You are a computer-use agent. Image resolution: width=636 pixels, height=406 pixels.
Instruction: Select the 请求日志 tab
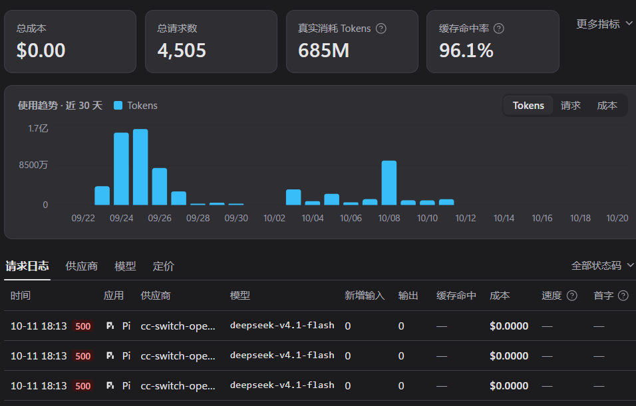(x=27, y=266)
